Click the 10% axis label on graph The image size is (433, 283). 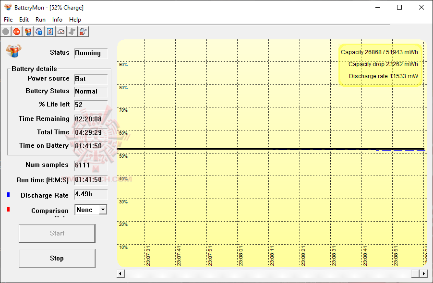[x=123, y=248]
